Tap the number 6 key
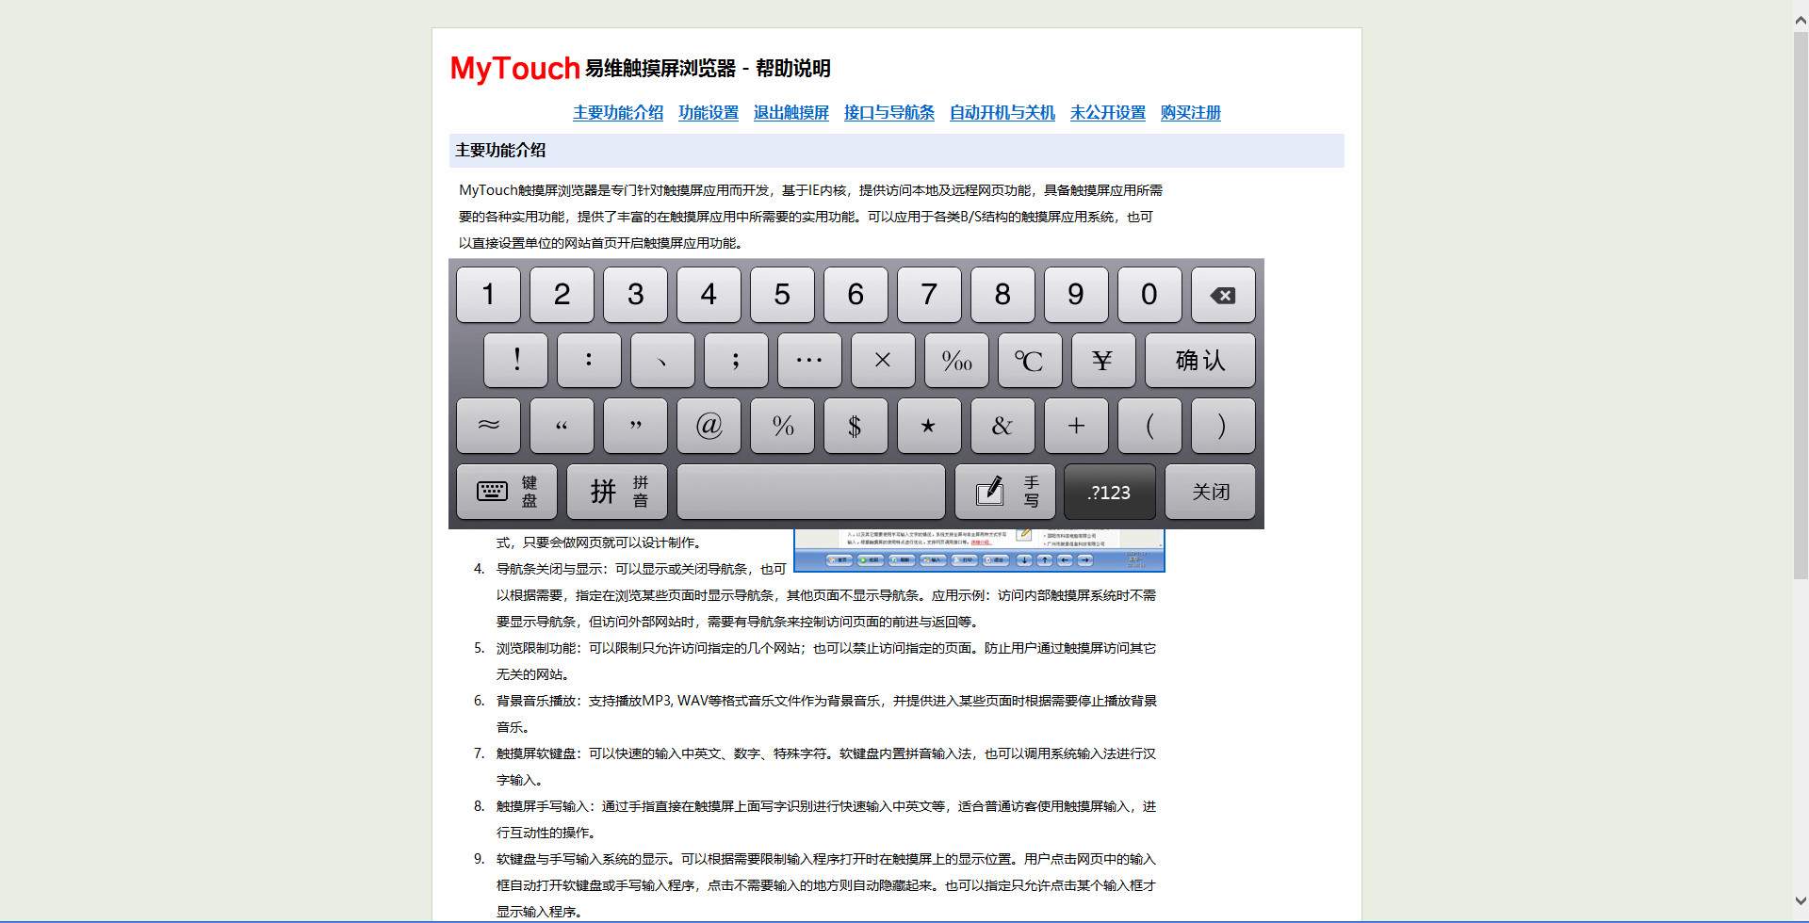 (x=856, y=295)
